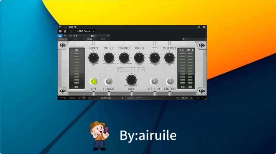Show the routing view icon
This screenshot has height=154, width=276.
tap(70, 31)
